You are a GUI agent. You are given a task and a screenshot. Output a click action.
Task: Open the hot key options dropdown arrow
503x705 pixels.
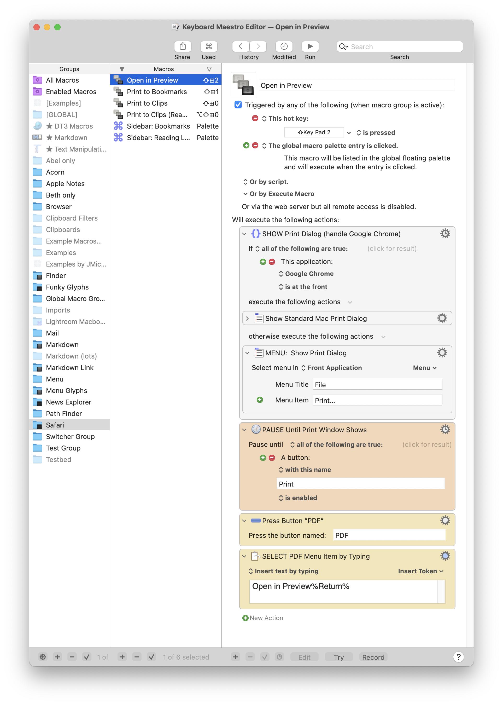tap(349, 133)
